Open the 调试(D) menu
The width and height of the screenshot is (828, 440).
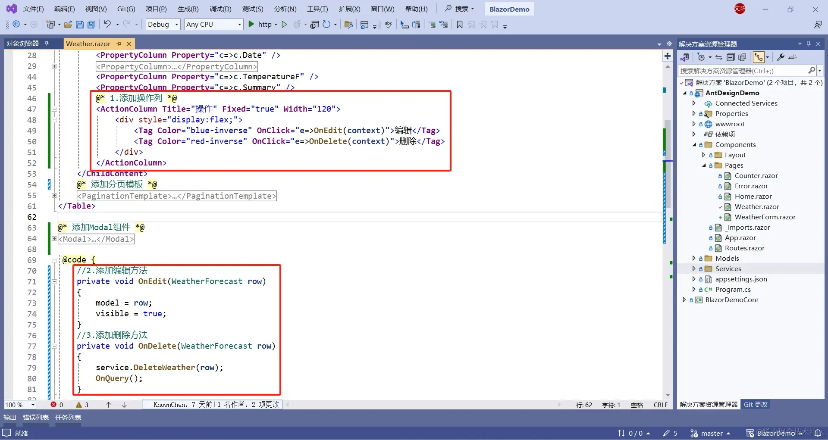[220, 9]
